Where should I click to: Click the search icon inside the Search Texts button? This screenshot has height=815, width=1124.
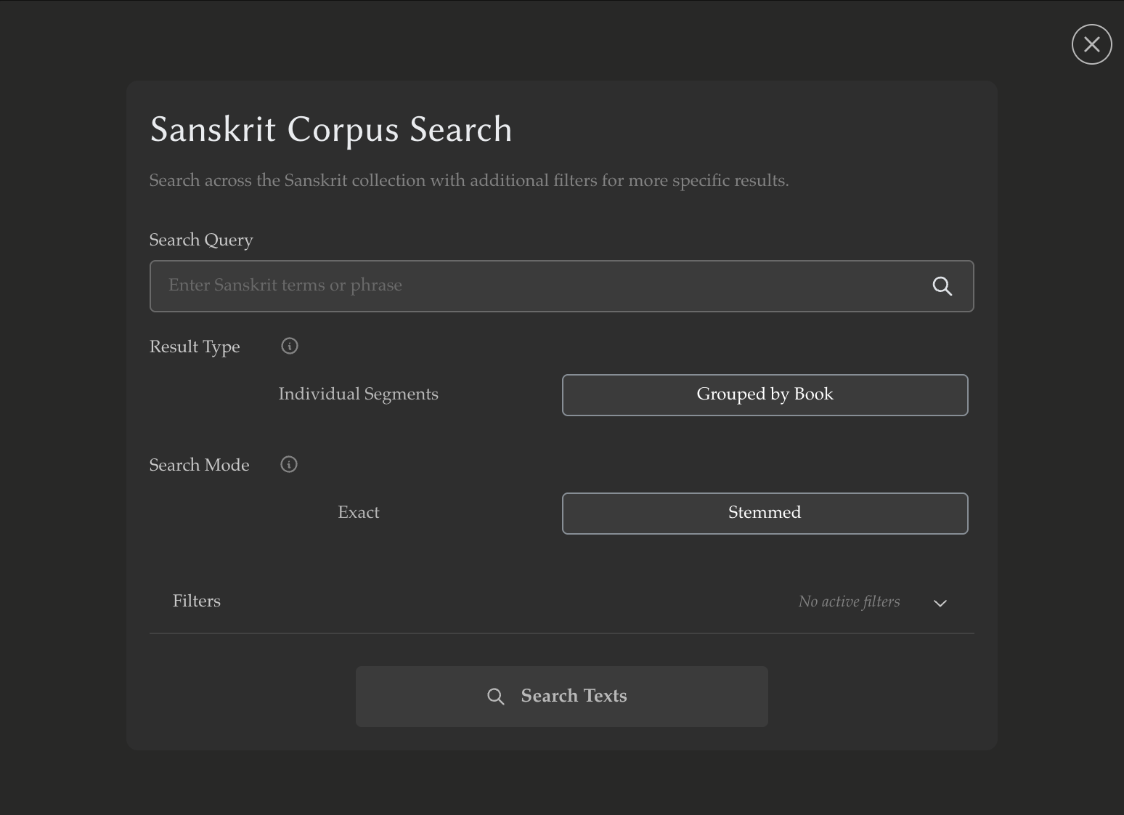coord(496,696)
